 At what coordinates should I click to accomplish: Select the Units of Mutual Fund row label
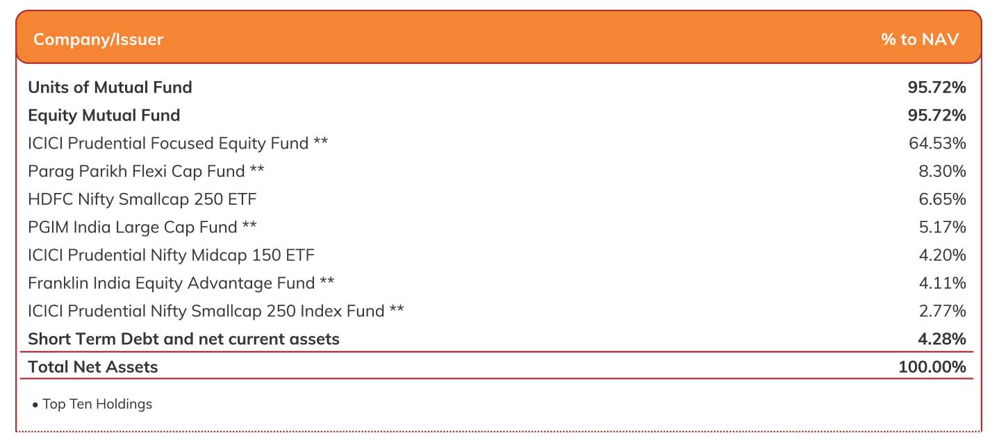tap(110, 87)
